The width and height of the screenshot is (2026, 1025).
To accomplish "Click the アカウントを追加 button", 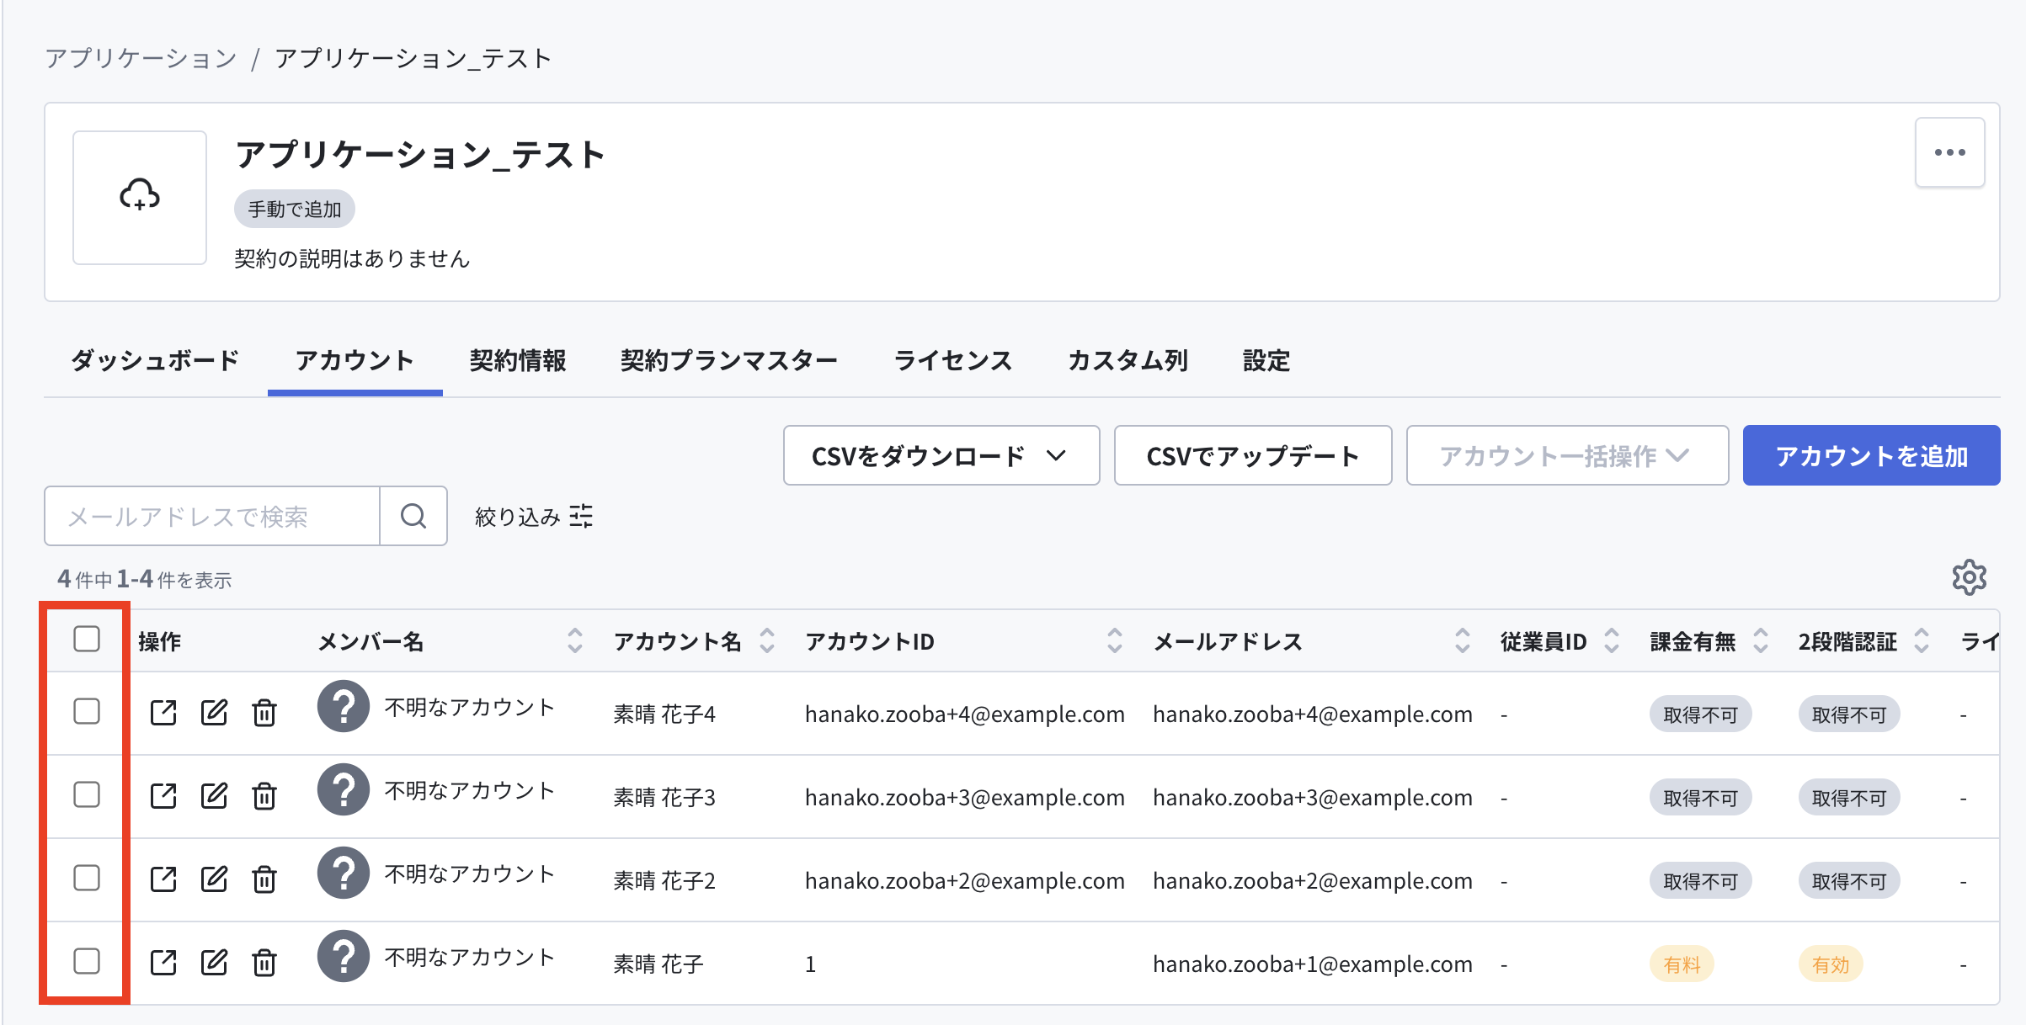I will click(x=1871, y=455).
